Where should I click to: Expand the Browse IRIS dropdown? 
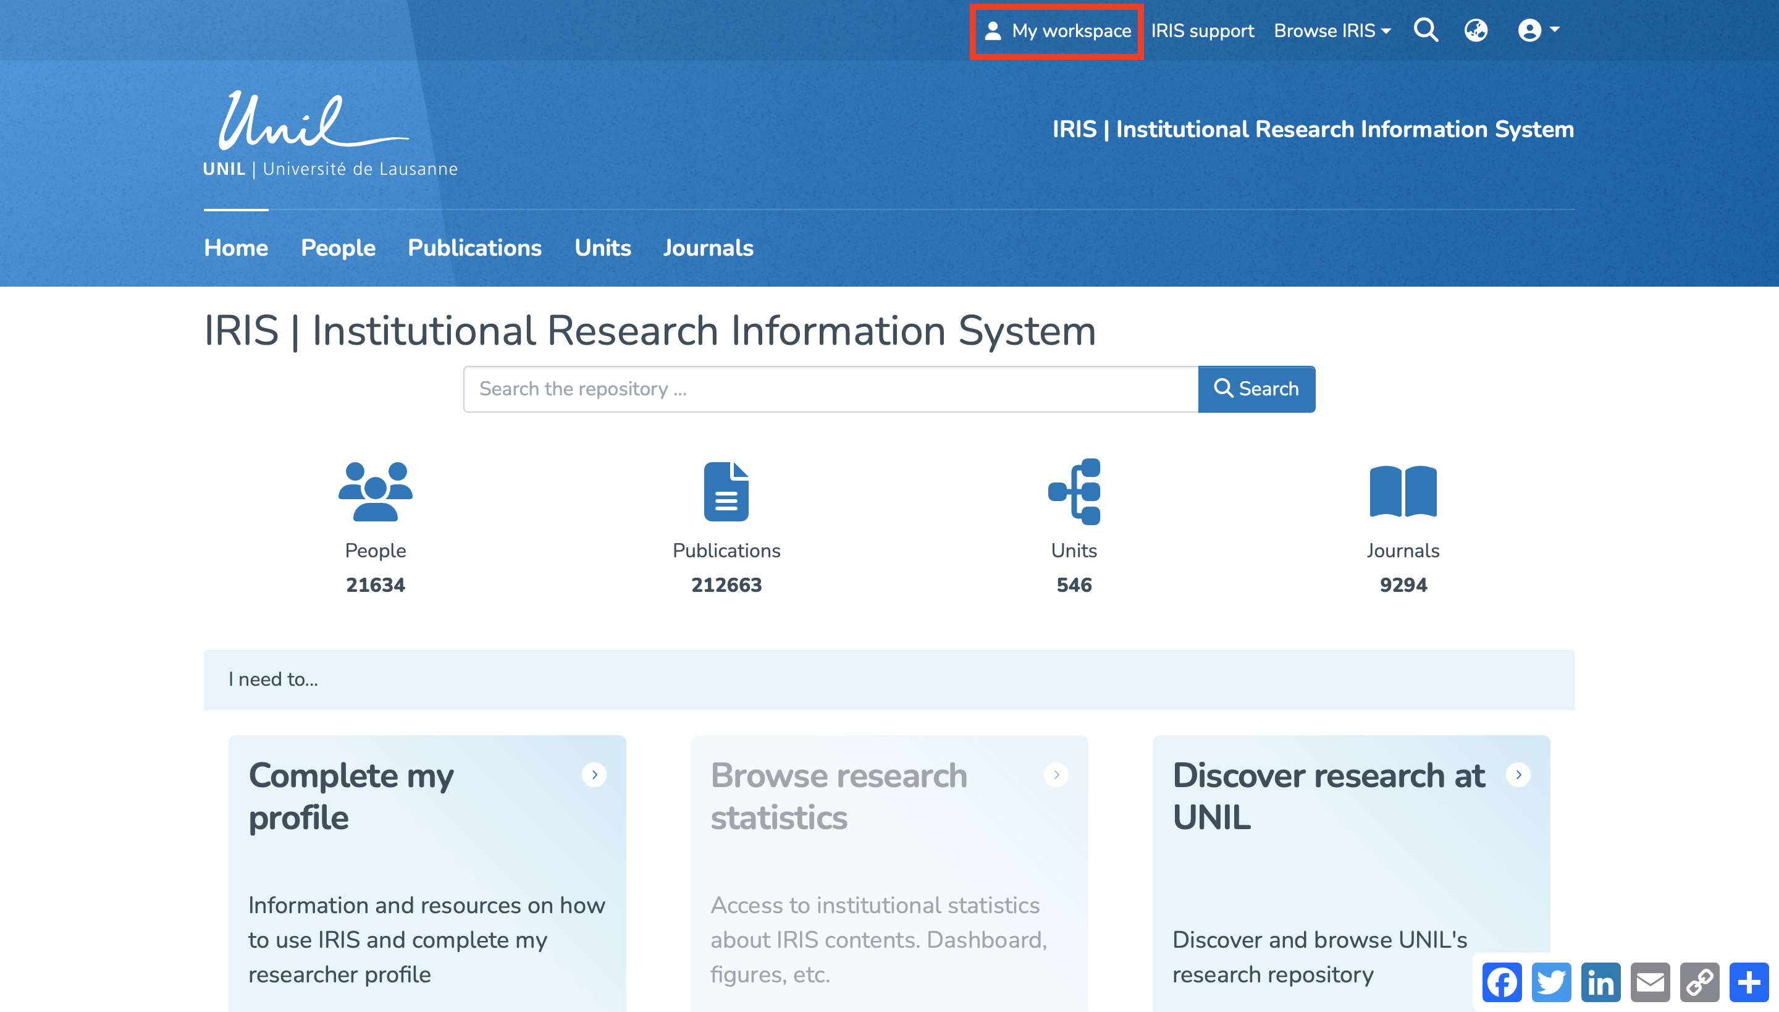[x=1332, y=31]
